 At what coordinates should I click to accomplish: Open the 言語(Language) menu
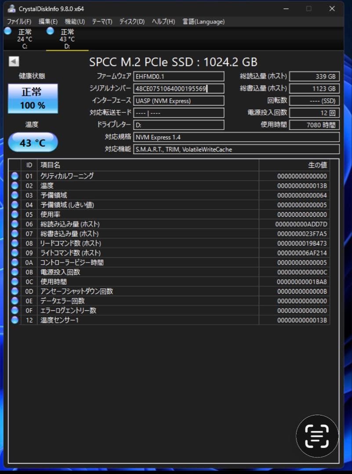click(204, 22)
